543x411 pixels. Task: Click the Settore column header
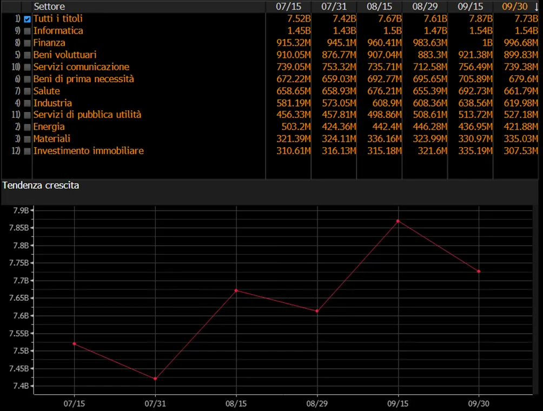point(49,6)
